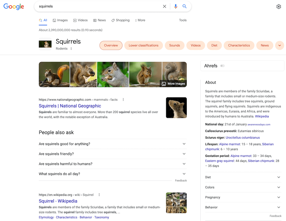This screenshot has height=221, width=286.
Task: Click the More images button
Action: 174,84
